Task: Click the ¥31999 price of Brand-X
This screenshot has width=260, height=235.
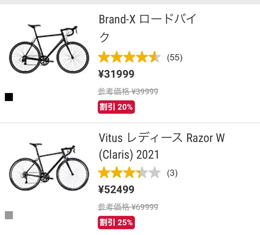Action: point(116,74)
